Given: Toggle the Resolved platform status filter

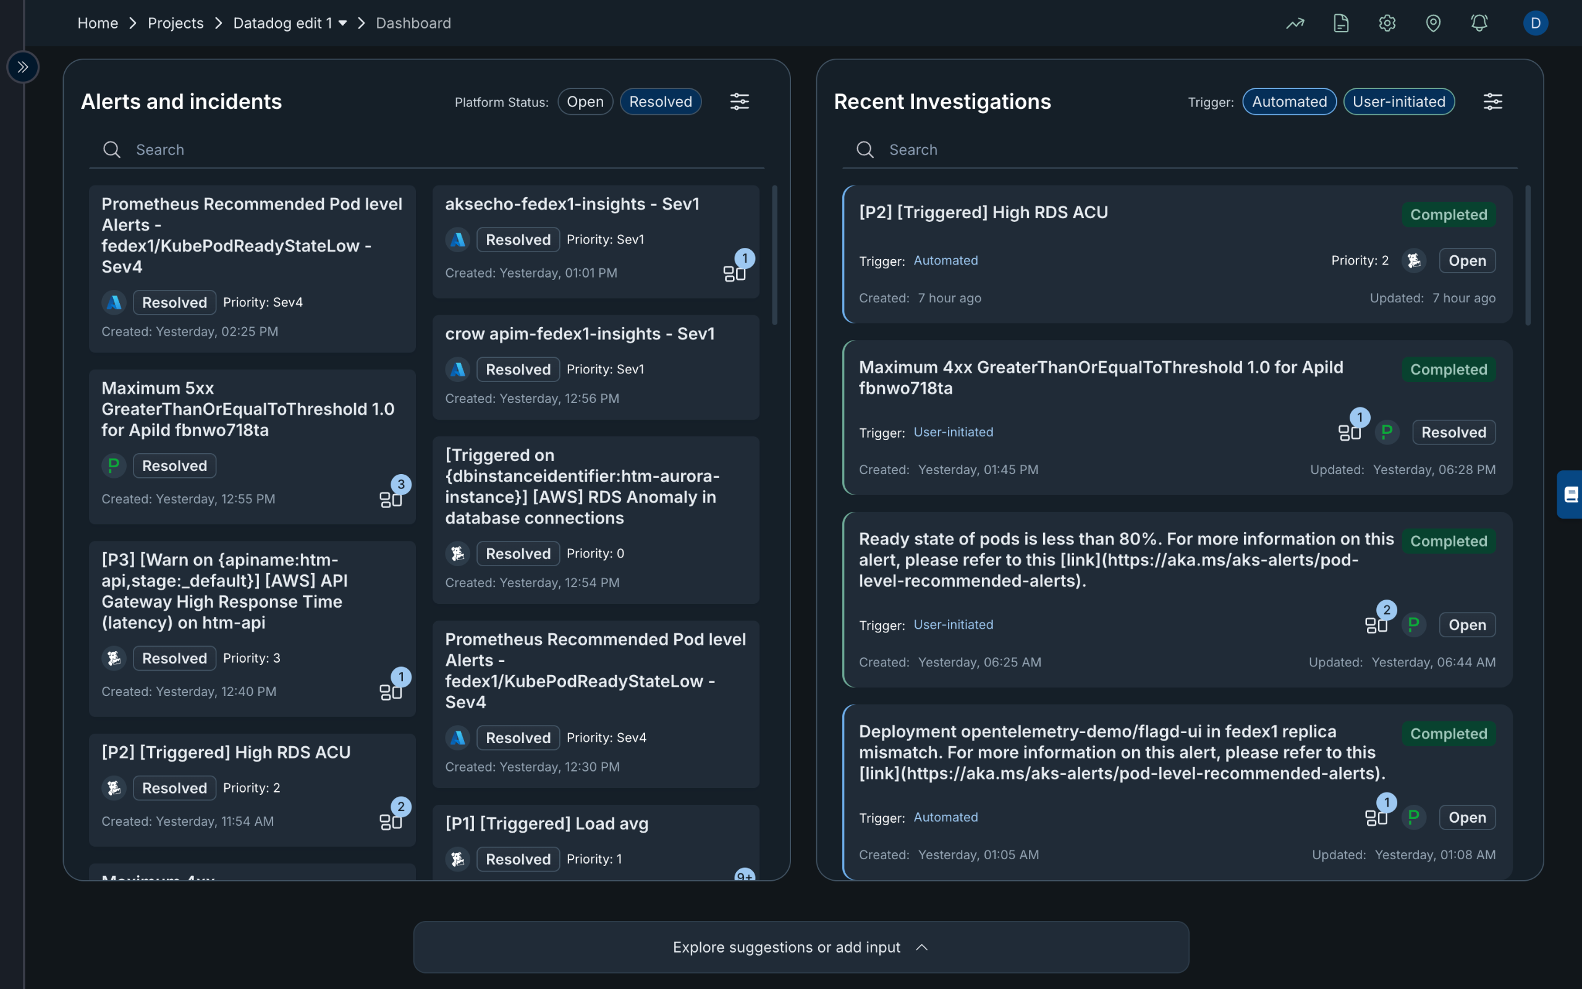Looking at the screenshot, I should pyautogui.click(x=660, y=101).
